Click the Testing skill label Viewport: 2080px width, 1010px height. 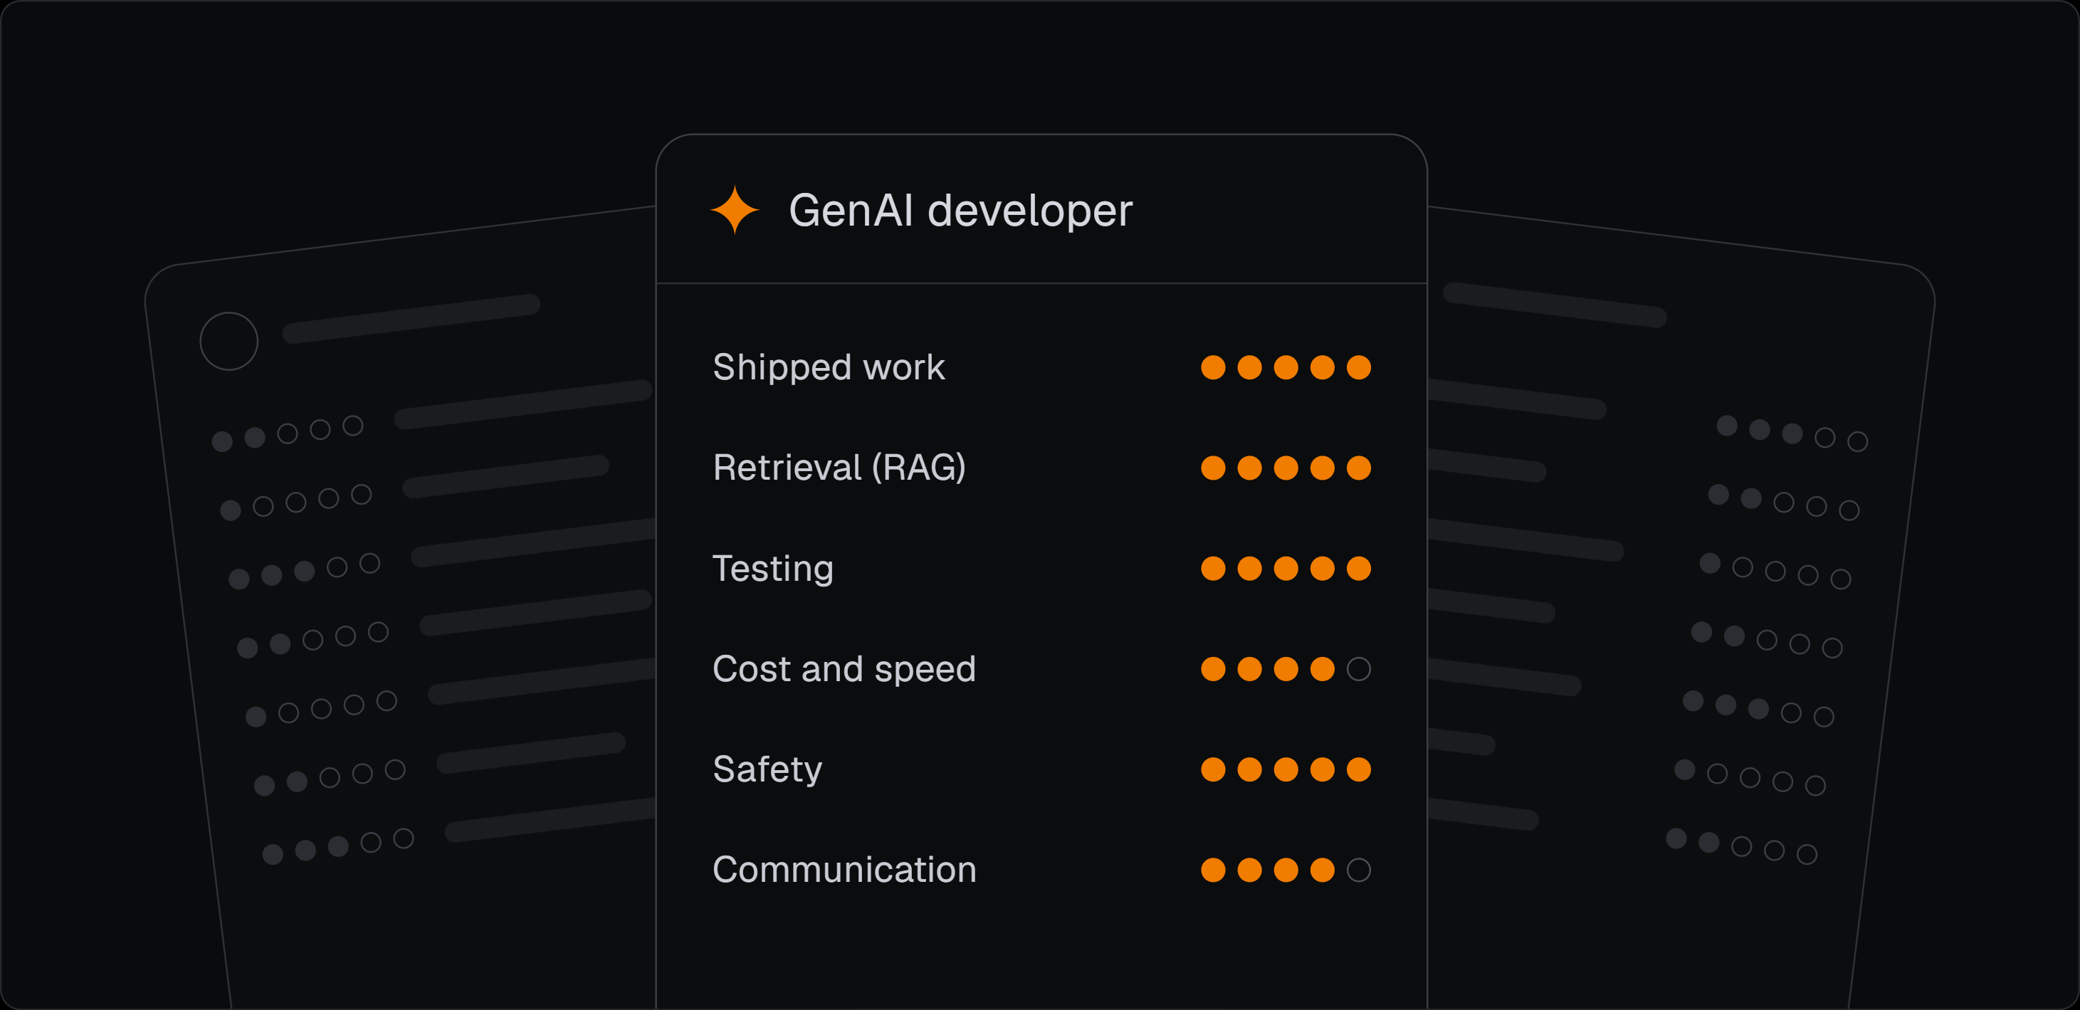click(x=773, y=569)
